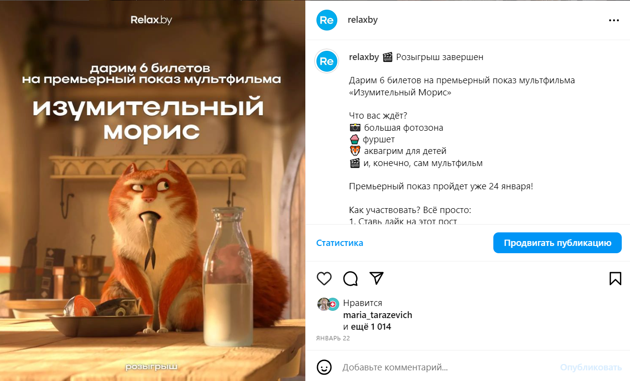
Task: Click the Relax.by logo on the image
Action: (151, 20)
